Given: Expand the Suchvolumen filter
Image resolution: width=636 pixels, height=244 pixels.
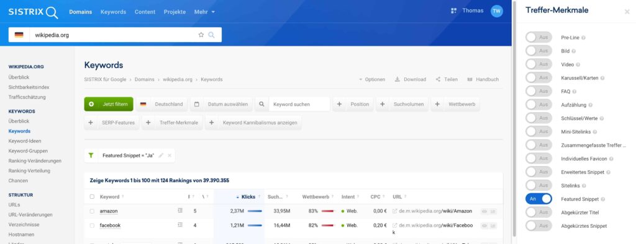Looking at the screenshot, I should point(402,104).
